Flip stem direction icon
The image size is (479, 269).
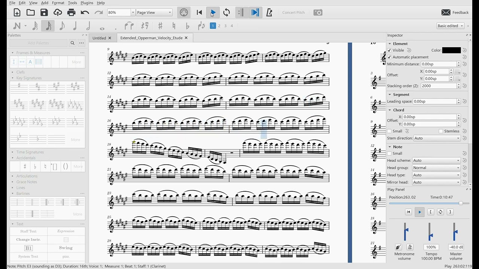(201, 26)
